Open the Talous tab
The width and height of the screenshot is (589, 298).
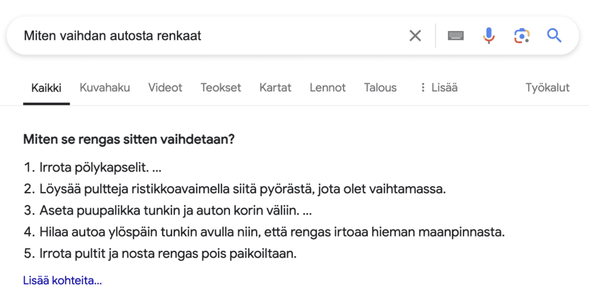tap(380, 87)
